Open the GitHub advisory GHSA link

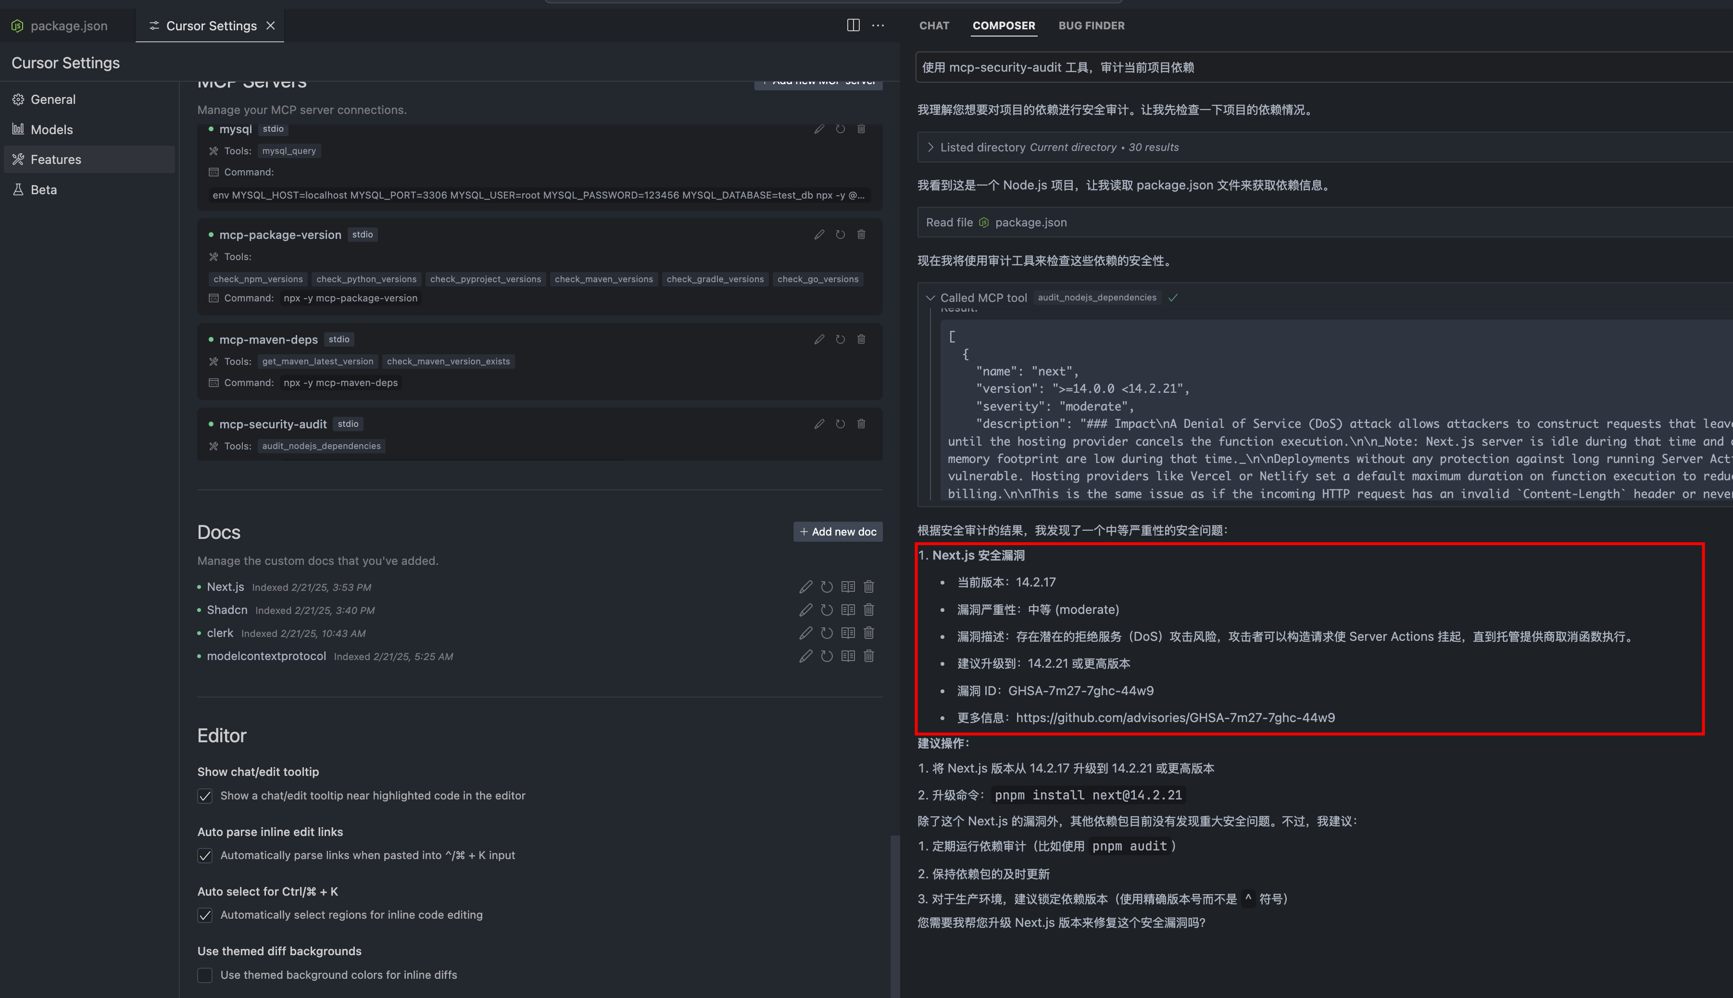[1175, 718]
